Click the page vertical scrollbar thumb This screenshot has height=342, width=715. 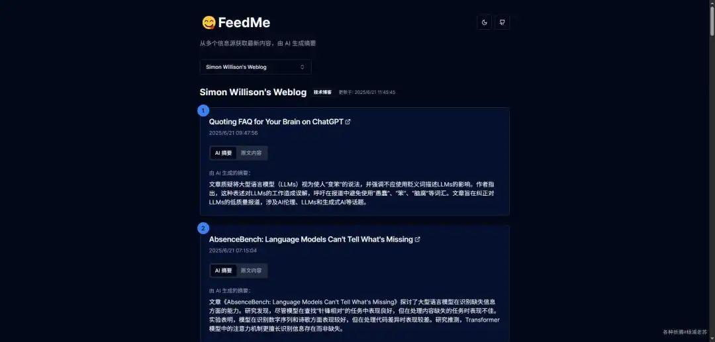712,19
